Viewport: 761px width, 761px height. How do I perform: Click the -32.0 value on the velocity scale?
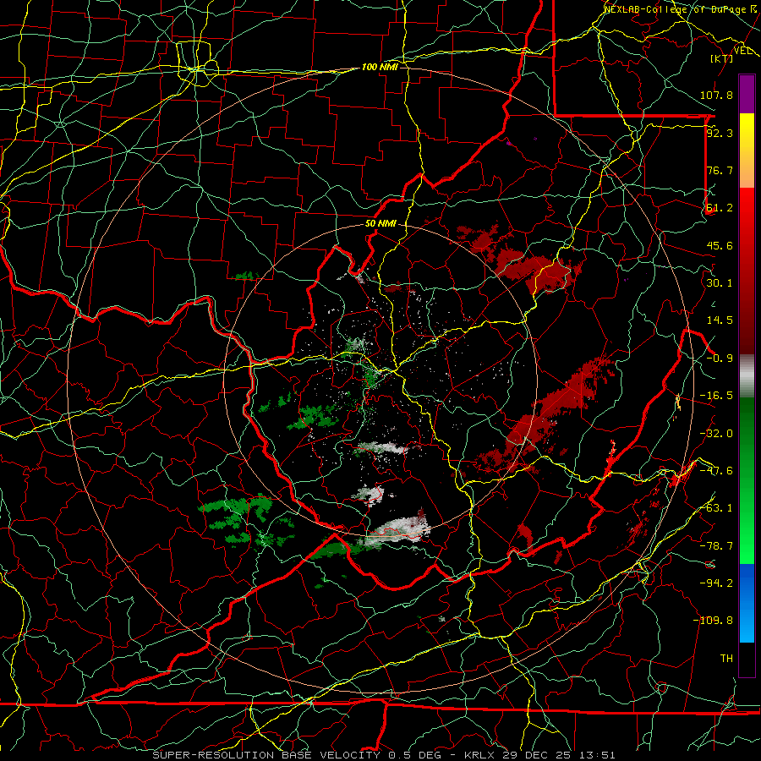point(716,434)
